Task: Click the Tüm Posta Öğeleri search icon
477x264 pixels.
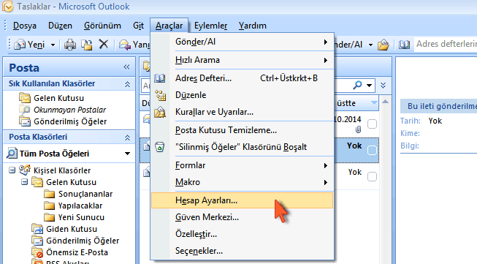Action: coord(12,154)
